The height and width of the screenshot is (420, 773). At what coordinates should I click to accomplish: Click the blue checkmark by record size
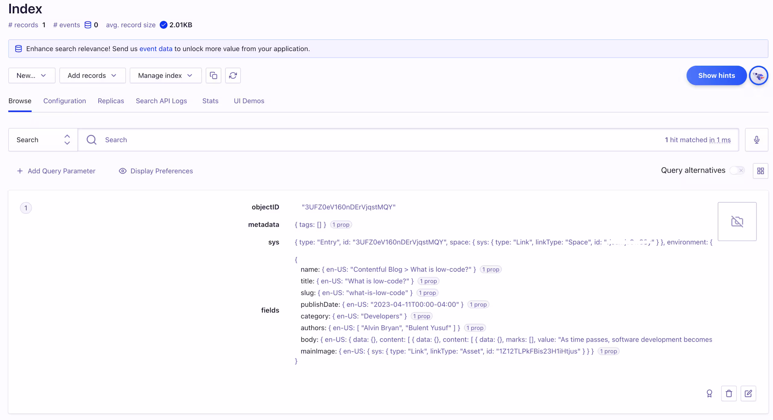(163, 25)
